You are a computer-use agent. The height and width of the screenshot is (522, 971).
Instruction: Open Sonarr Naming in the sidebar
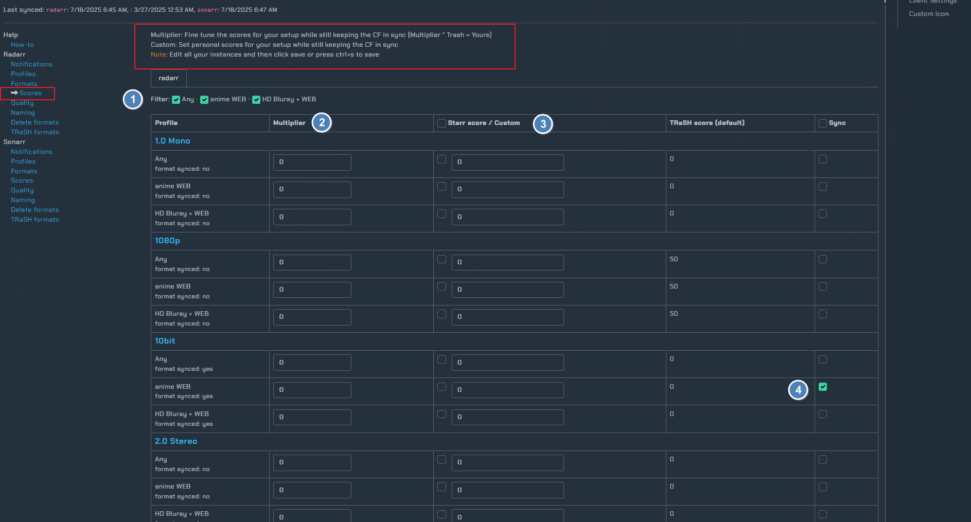[x=23, y=200]
